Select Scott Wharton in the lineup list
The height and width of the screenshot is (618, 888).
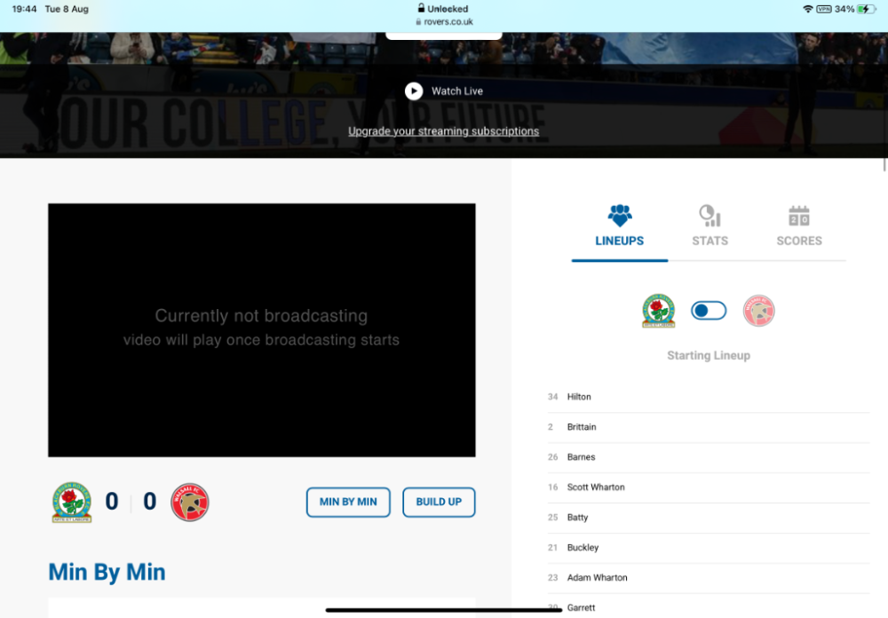tap(596, 487)
